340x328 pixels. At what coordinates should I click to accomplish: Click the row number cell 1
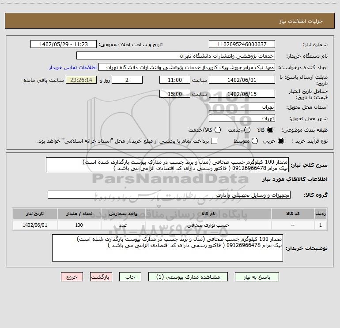pos(321,225)
